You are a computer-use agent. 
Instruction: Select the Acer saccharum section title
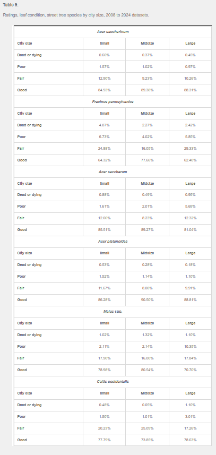[113, 172]
